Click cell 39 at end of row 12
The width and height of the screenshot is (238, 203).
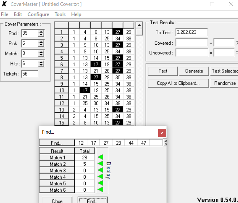[129, 103]
